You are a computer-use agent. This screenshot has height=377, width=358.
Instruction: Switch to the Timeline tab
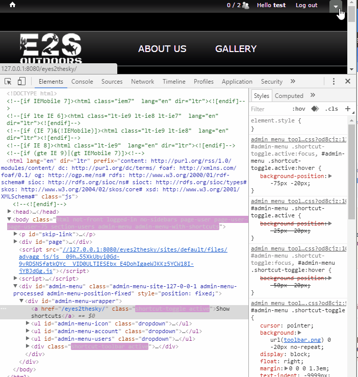coord(174,82)
